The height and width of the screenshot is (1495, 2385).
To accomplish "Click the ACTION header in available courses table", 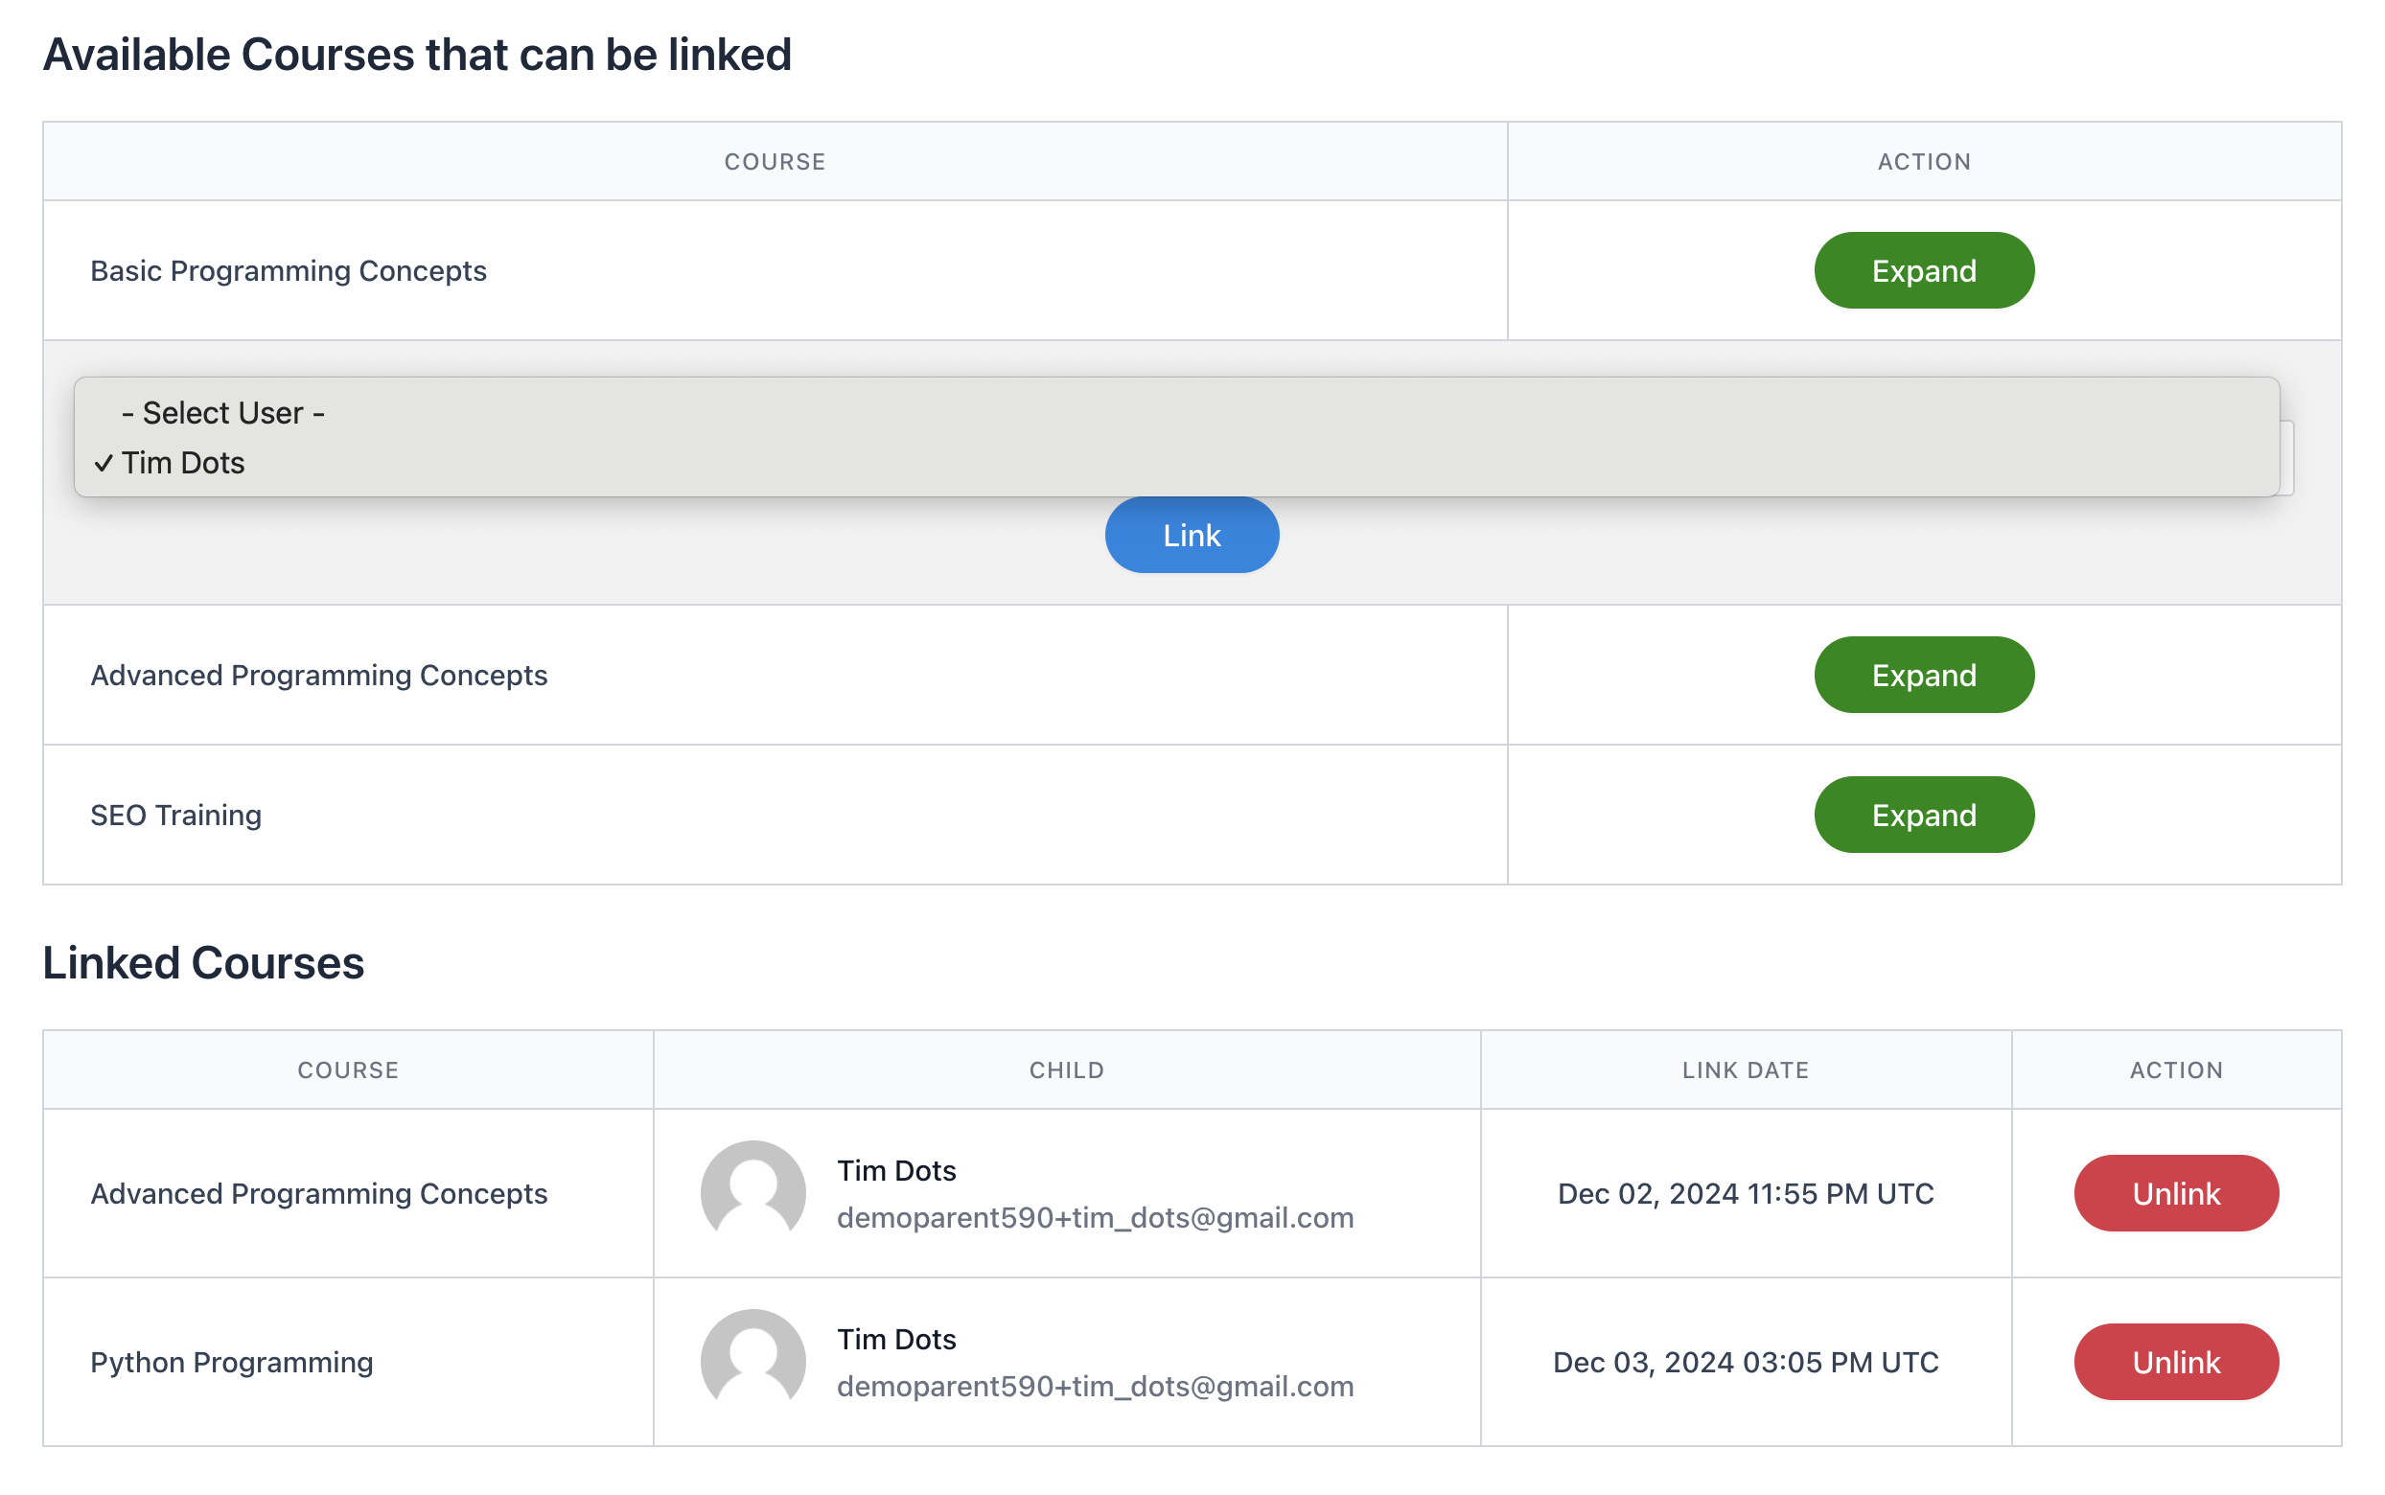I will (1923, 161).
